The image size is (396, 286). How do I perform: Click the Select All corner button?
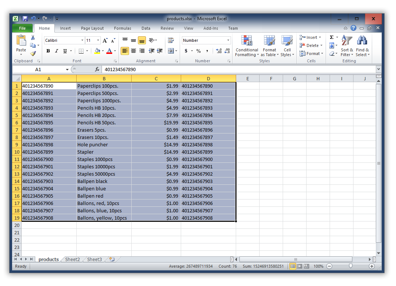pyautogui.click(x=17, y=78)
